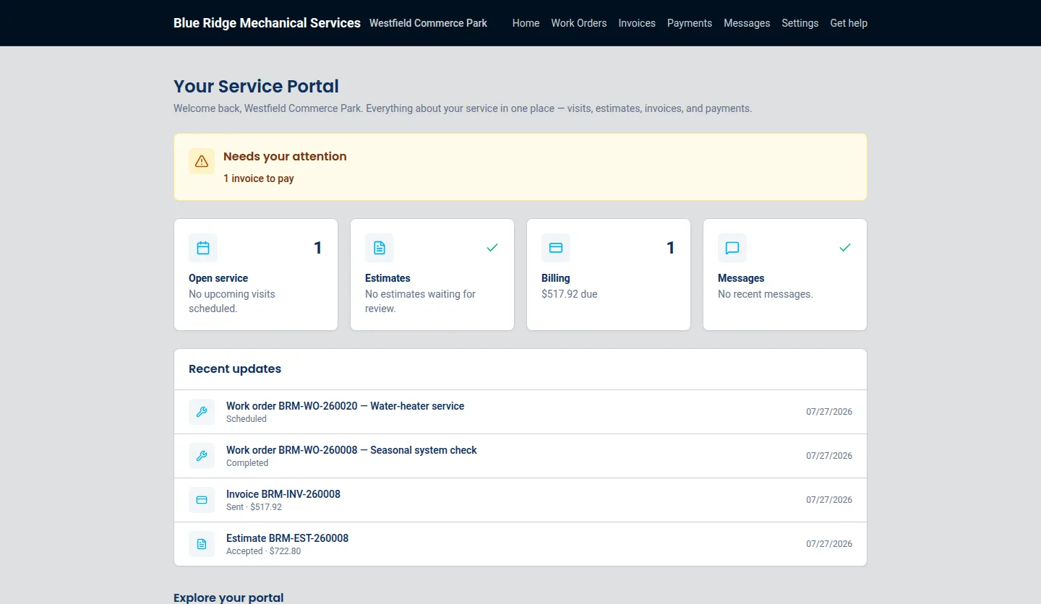The height and width of the screenshot is (604, 1041).
Task: Click the 'Completed' status under BRM-WO-260008
Action: coord(247,463)
